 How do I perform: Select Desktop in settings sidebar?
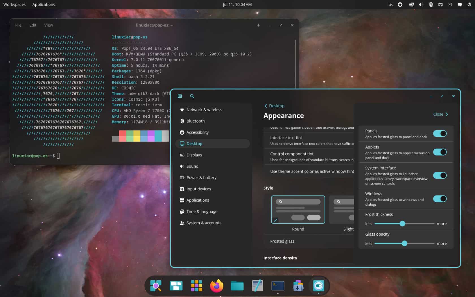213,144
